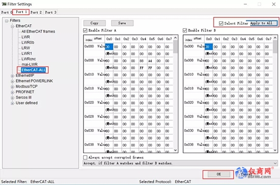Click Filter A scrollbar down arrow
The width and height of the screenshot is (280, 185).
[175, 150]
